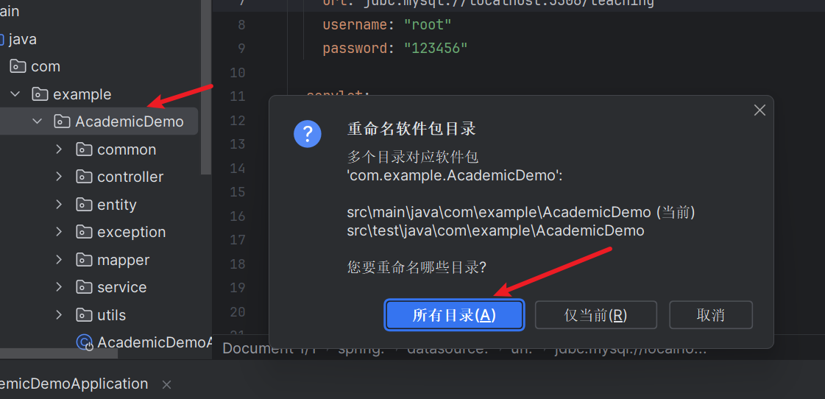Expand the common package folder
The height and width of the screenshot is (399, 825).
click(59, 149)
